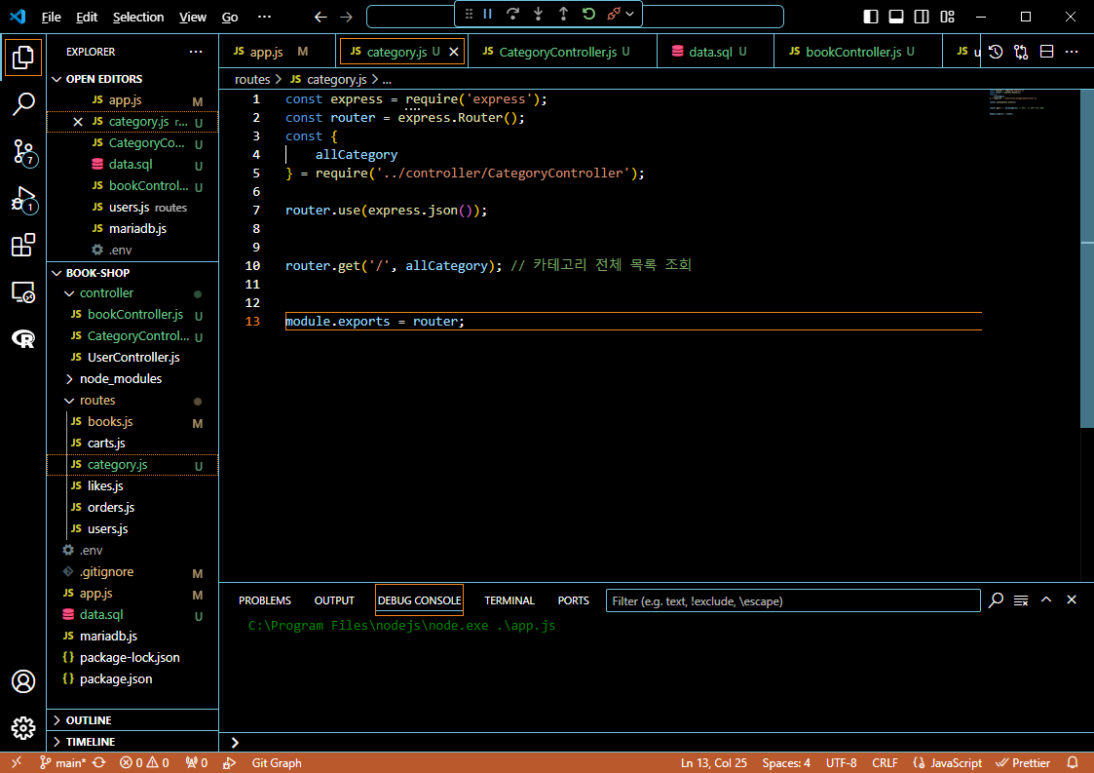
Task: Open debug disconnect options dropdown
Action: (630, 14)
